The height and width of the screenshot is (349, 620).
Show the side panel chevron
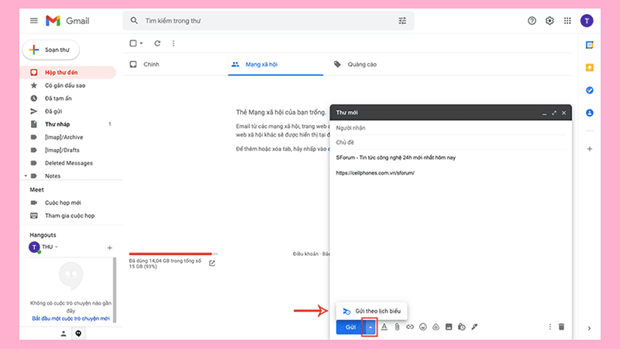pos(589,328)
